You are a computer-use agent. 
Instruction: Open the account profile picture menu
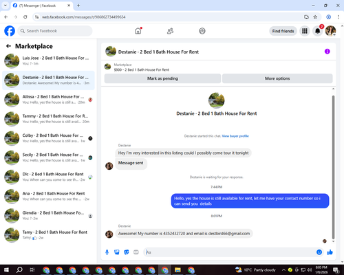click(330, 31)
